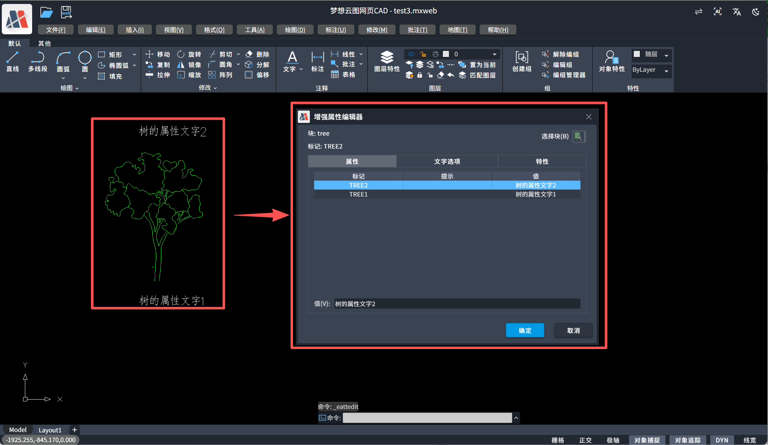The width and height of the screenshot is (768, 445).
Task: Insert a 表格 table
Action: click(343, 75)
